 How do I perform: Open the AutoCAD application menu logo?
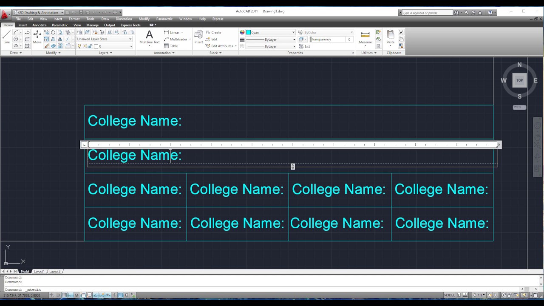5,14
